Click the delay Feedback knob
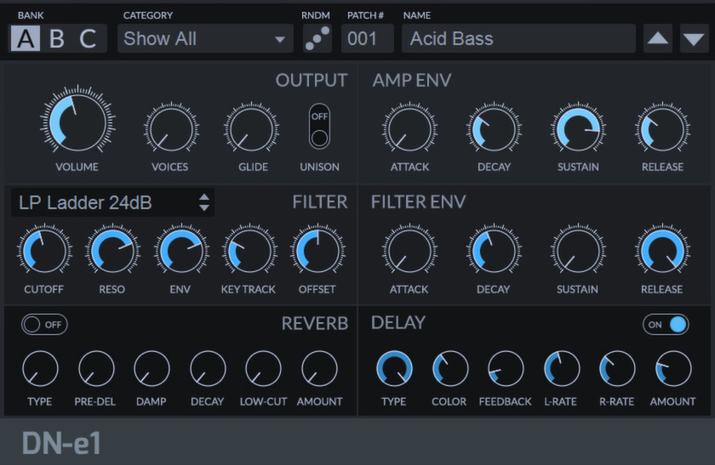715x465 pixels. pyautogui.click(x=506, y=369)
